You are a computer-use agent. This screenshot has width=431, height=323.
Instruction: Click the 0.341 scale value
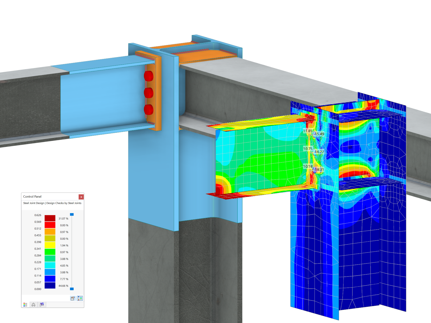point(38,249)
